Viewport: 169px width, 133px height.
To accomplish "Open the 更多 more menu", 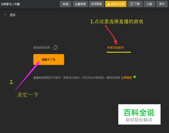I will [162, 4].
